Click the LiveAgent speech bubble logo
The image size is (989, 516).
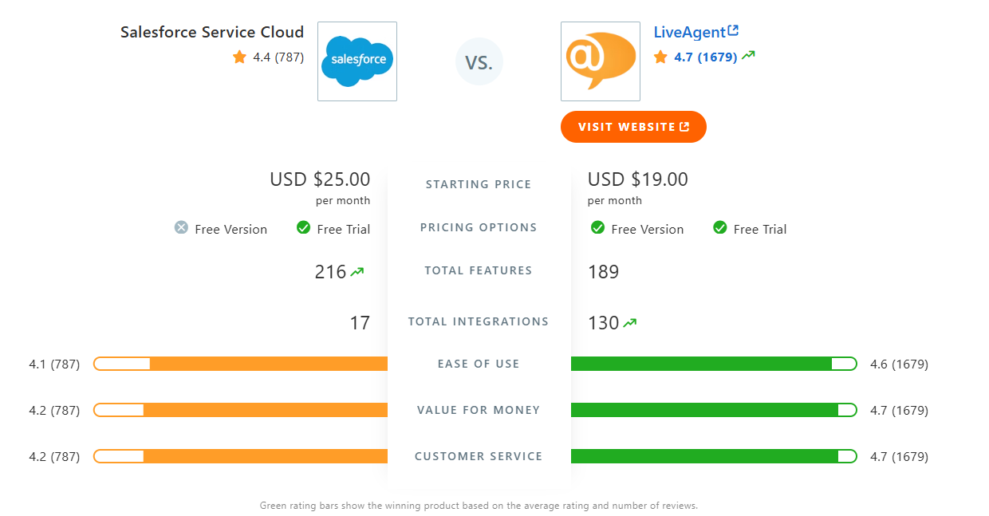pos(600,61)
